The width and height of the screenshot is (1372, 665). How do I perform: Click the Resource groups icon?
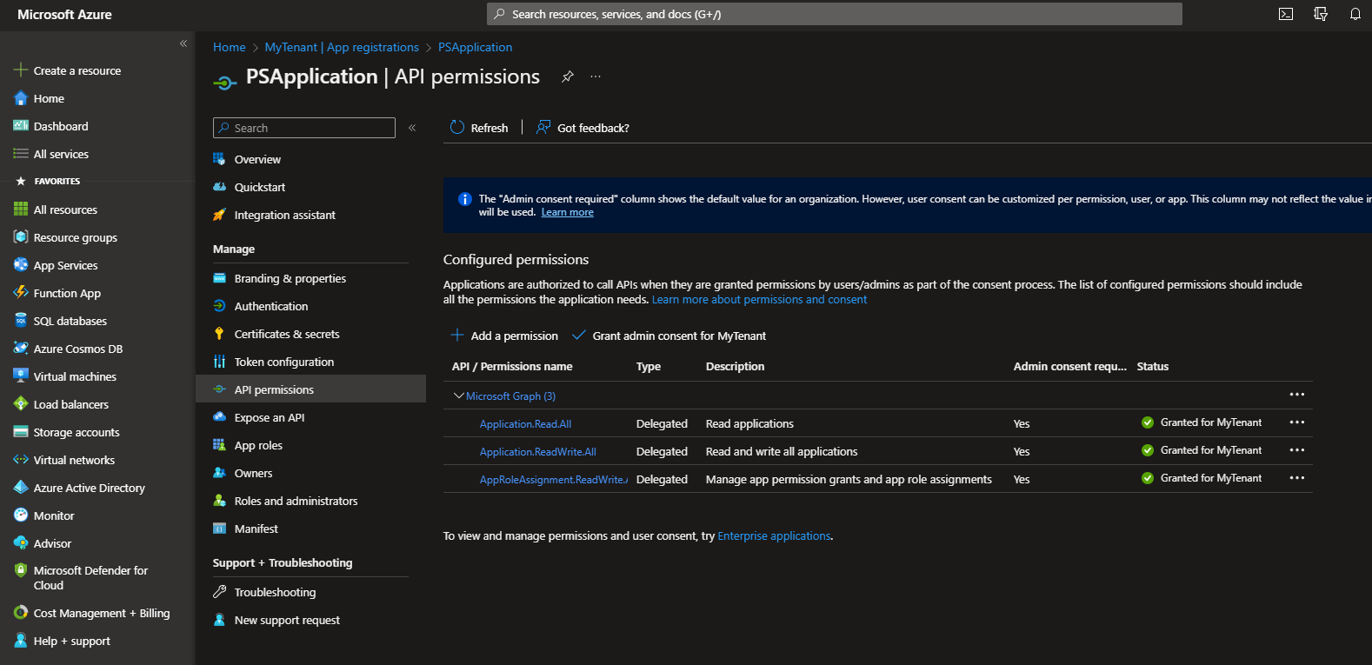pyautogui.click(x=21, y=237)
